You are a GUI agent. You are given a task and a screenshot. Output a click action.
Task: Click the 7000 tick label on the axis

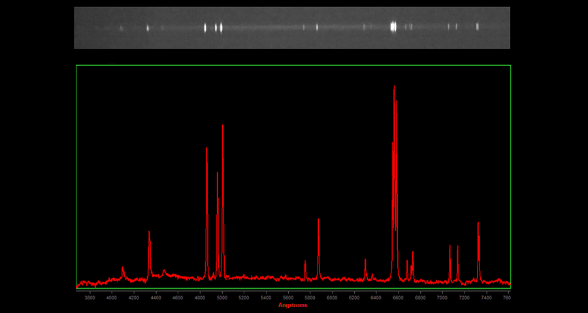coord(442,297)
